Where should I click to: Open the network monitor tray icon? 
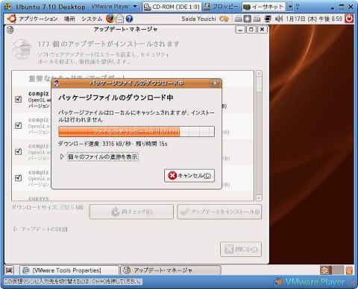[x=268, y=19]
